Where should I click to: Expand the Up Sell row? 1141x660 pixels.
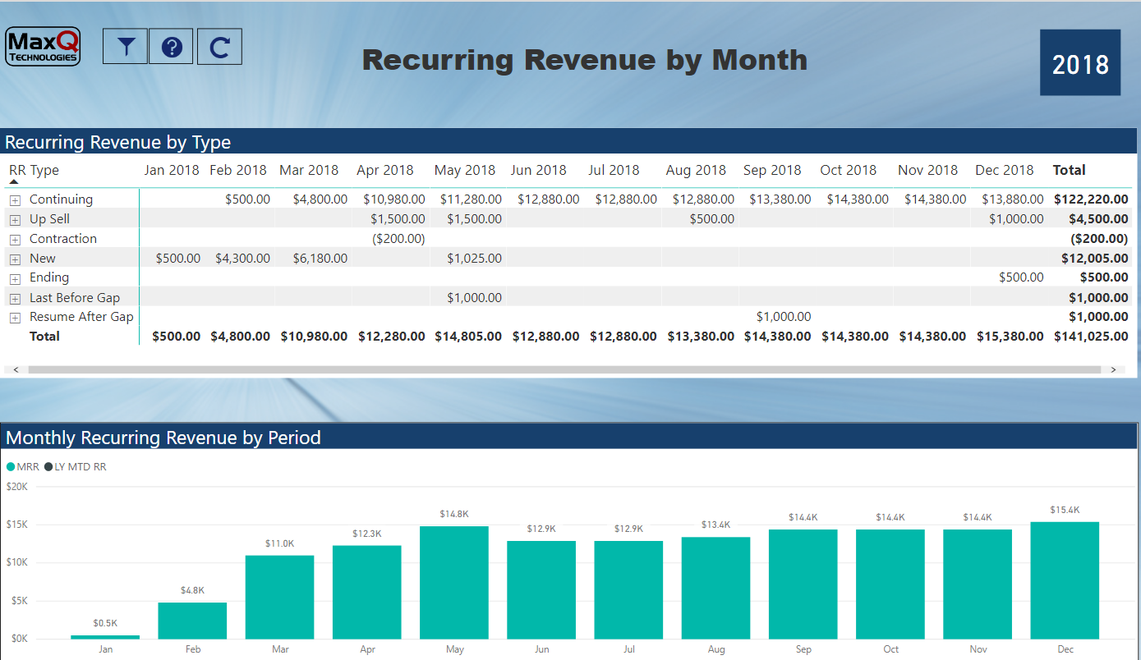point(15,219)
